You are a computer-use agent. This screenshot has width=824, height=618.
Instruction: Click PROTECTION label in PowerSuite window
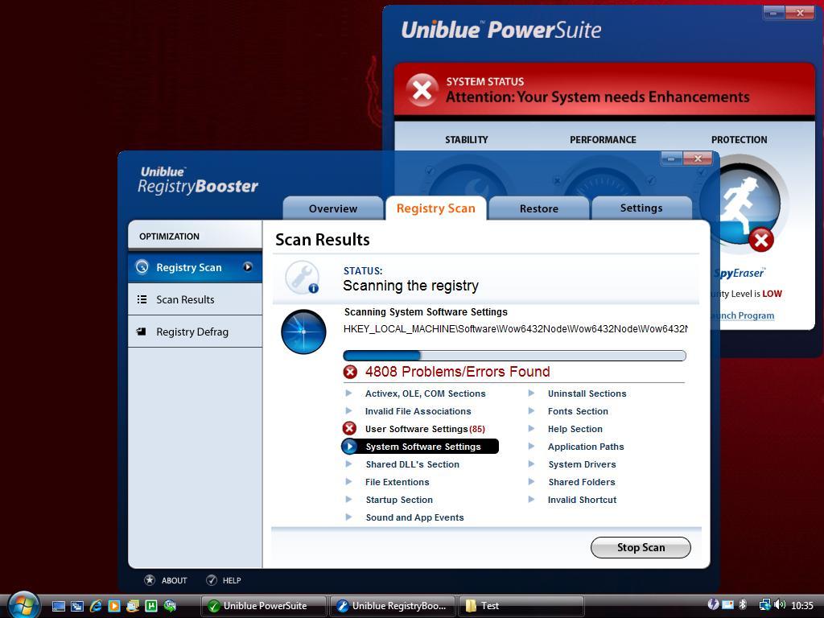pyautogui.click(x=739, y=140)
